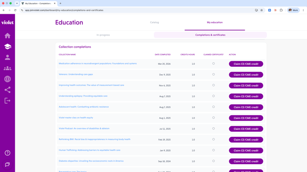307x172 pixels.
Task: Close the My Education browser tab
Action: pyautogui.click(x=55, y=3)
